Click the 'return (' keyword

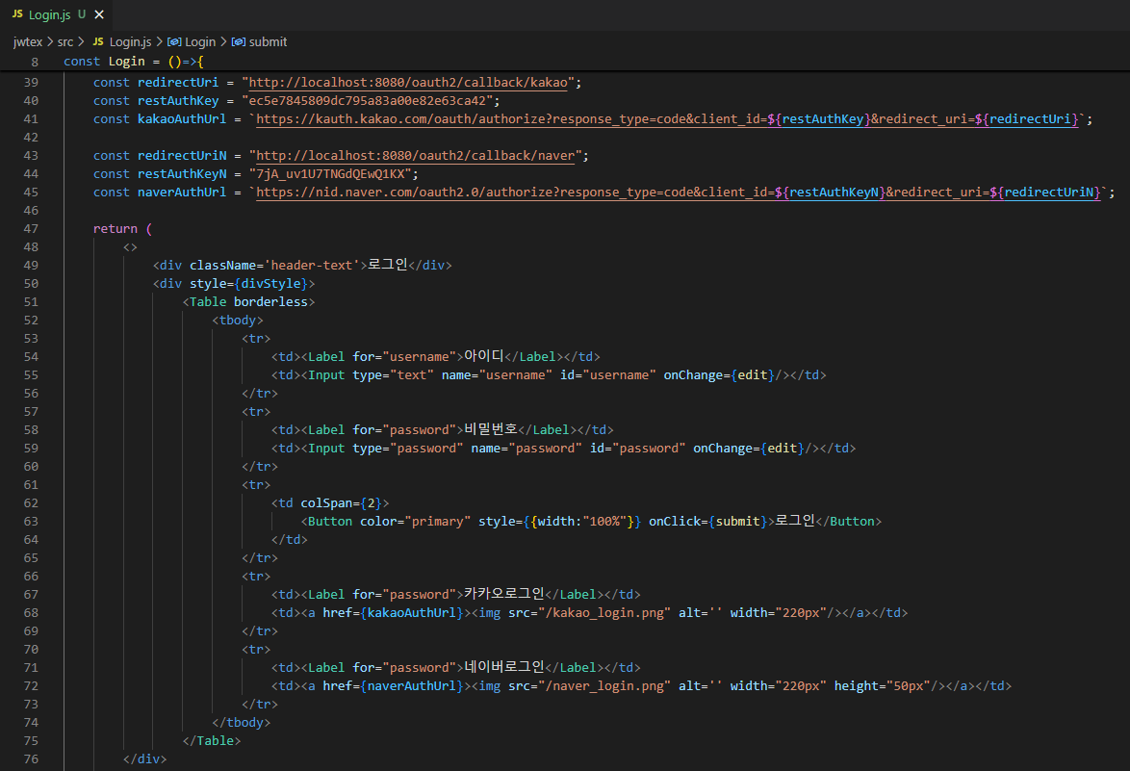click(122, 228)
